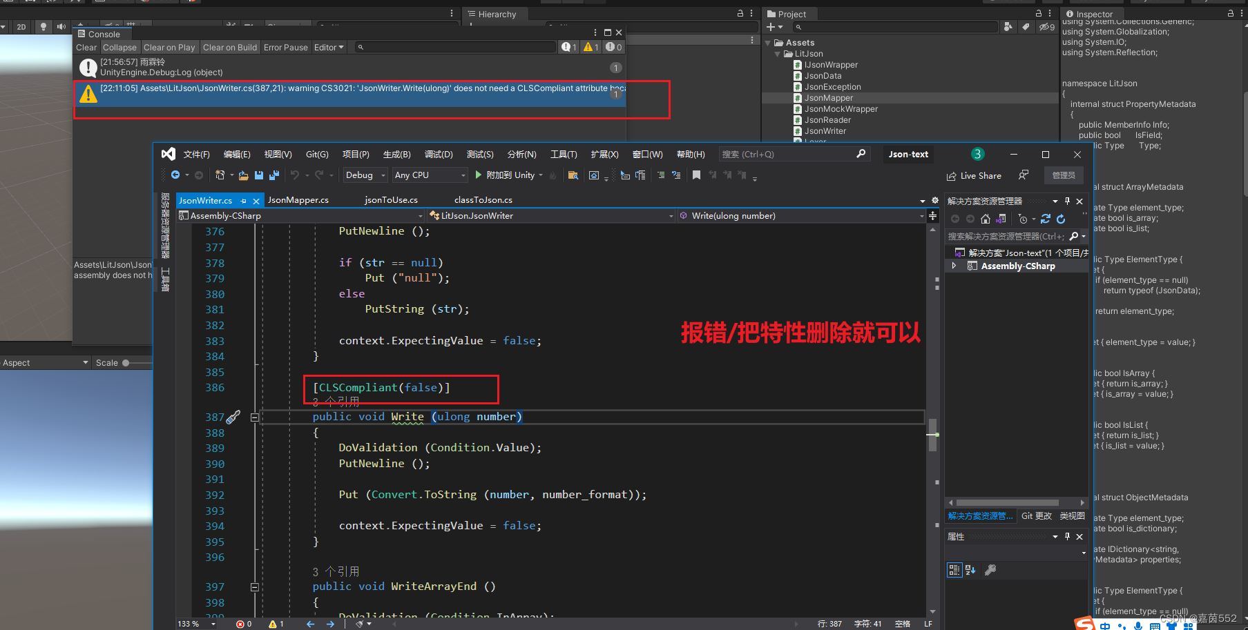Click the Undo arrow in Visual Studio
Screen dimensions: 1248x630
click(295, 175)
